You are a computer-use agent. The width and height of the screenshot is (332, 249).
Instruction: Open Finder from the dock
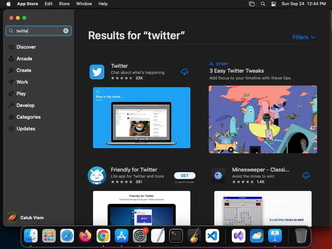[x=31, y=235]
